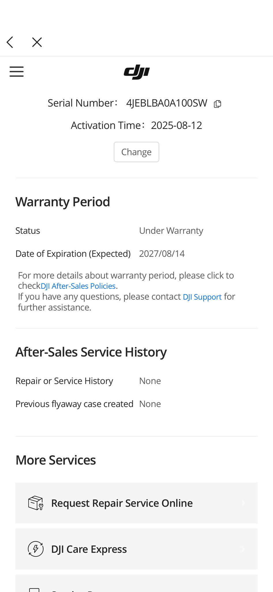Click the activation date 2025-08-12
Screen dimensions: 273x592
(x=176, y=125)
